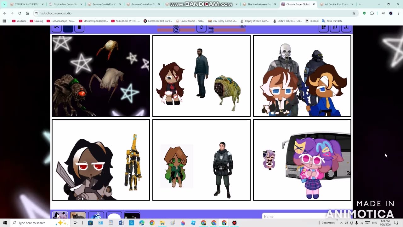Open the Panzoid bookmark

[312, 21]
